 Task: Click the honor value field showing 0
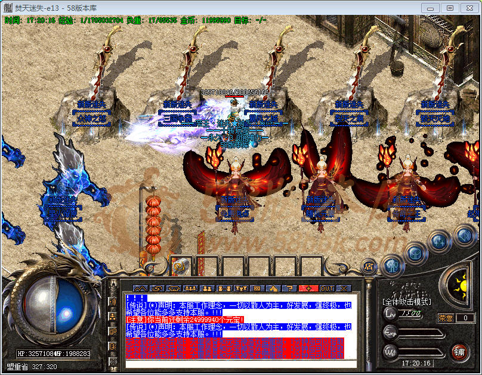tap(465, 318)
